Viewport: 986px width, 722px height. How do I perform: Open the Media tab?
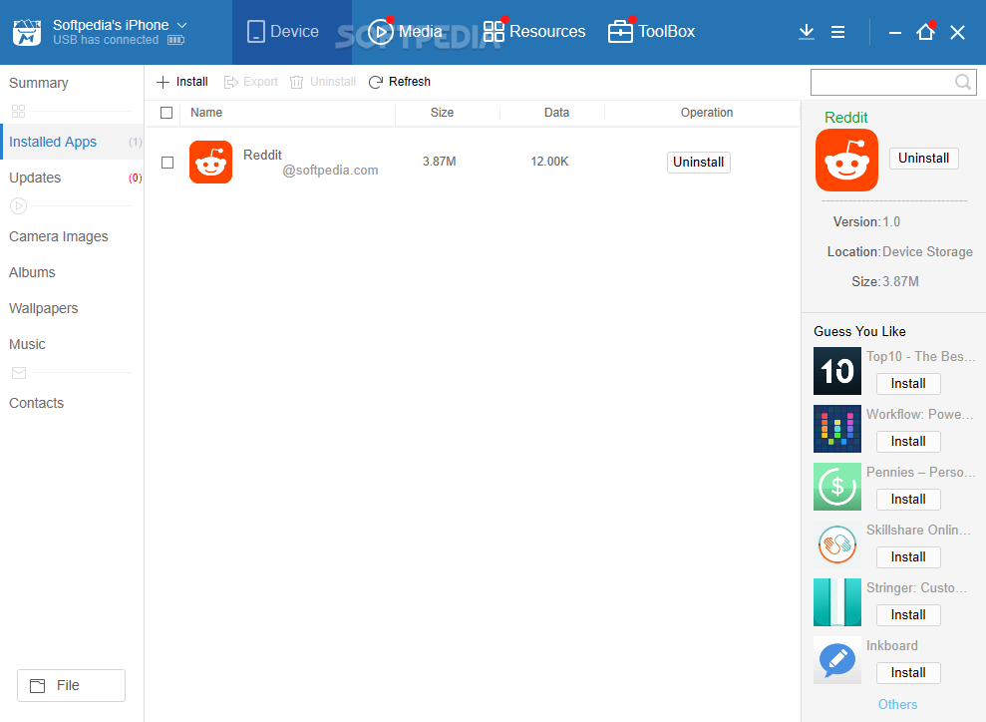(405, 32)
